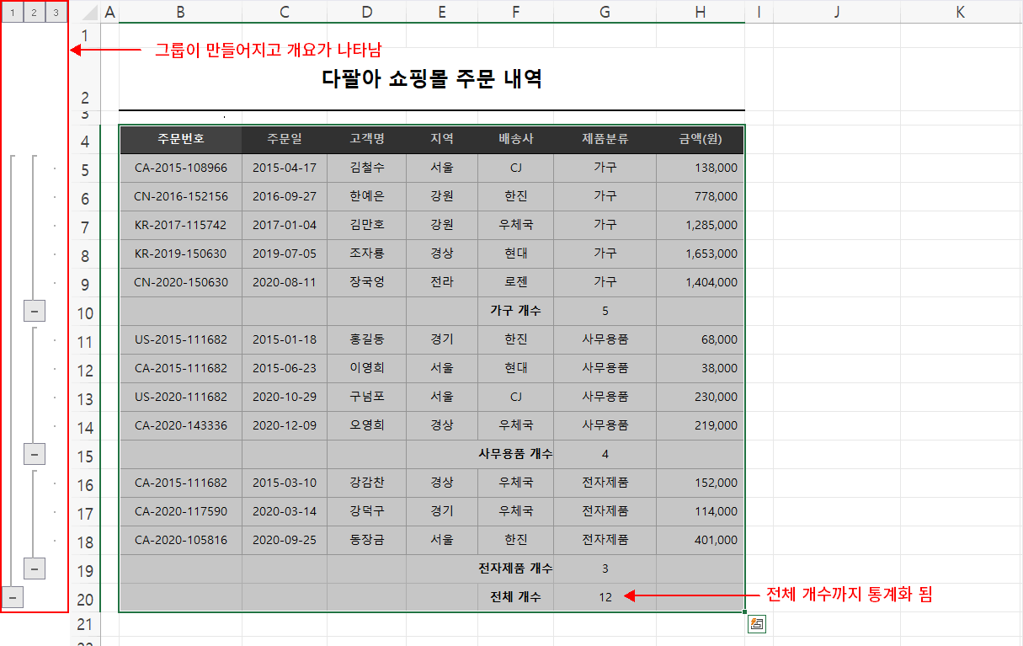
Task: Collapse the outermost 전체 group minus button
Action: coord(13,597)
